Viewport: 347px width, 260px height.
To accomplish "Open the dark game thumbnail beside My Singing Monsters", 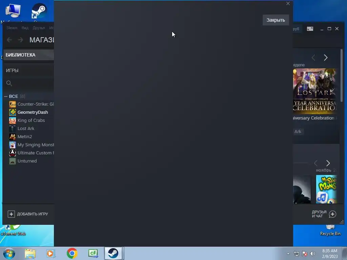I will pos(302,189).
